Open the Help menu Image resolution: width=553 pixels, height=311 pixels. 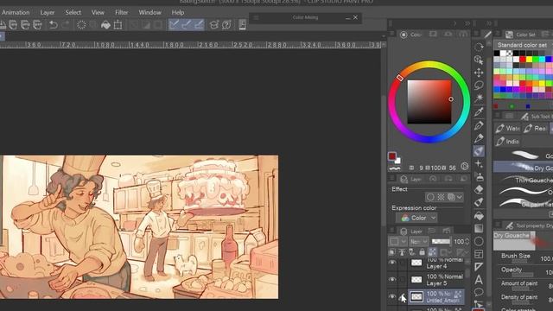coord(178,12)
